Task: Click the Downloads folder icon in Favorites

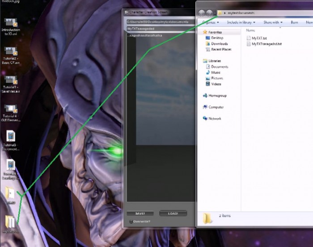Action: pyautogui.click(x=208, y=44)
